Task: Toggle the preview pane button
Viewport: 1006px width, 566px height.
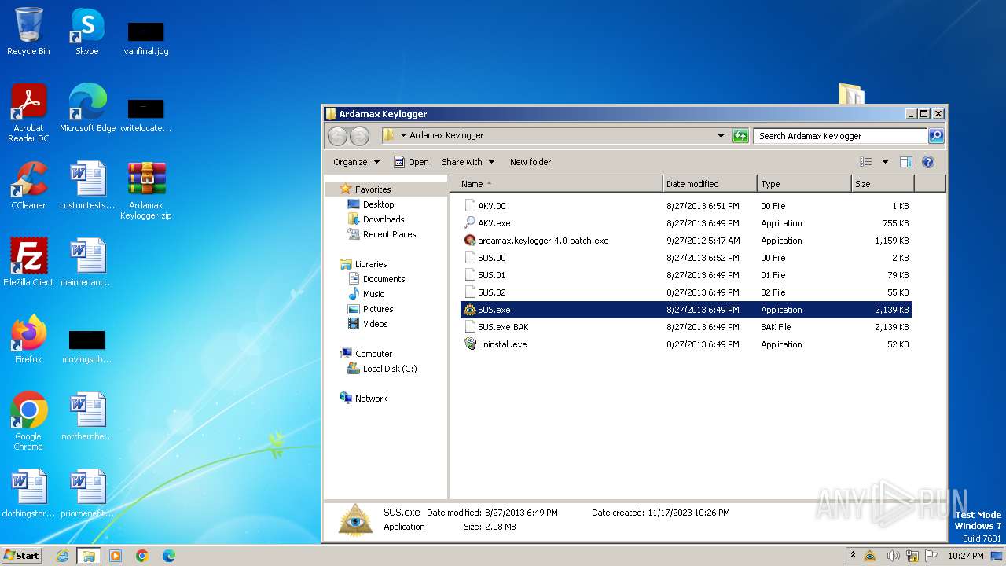Action: point(905,162)
